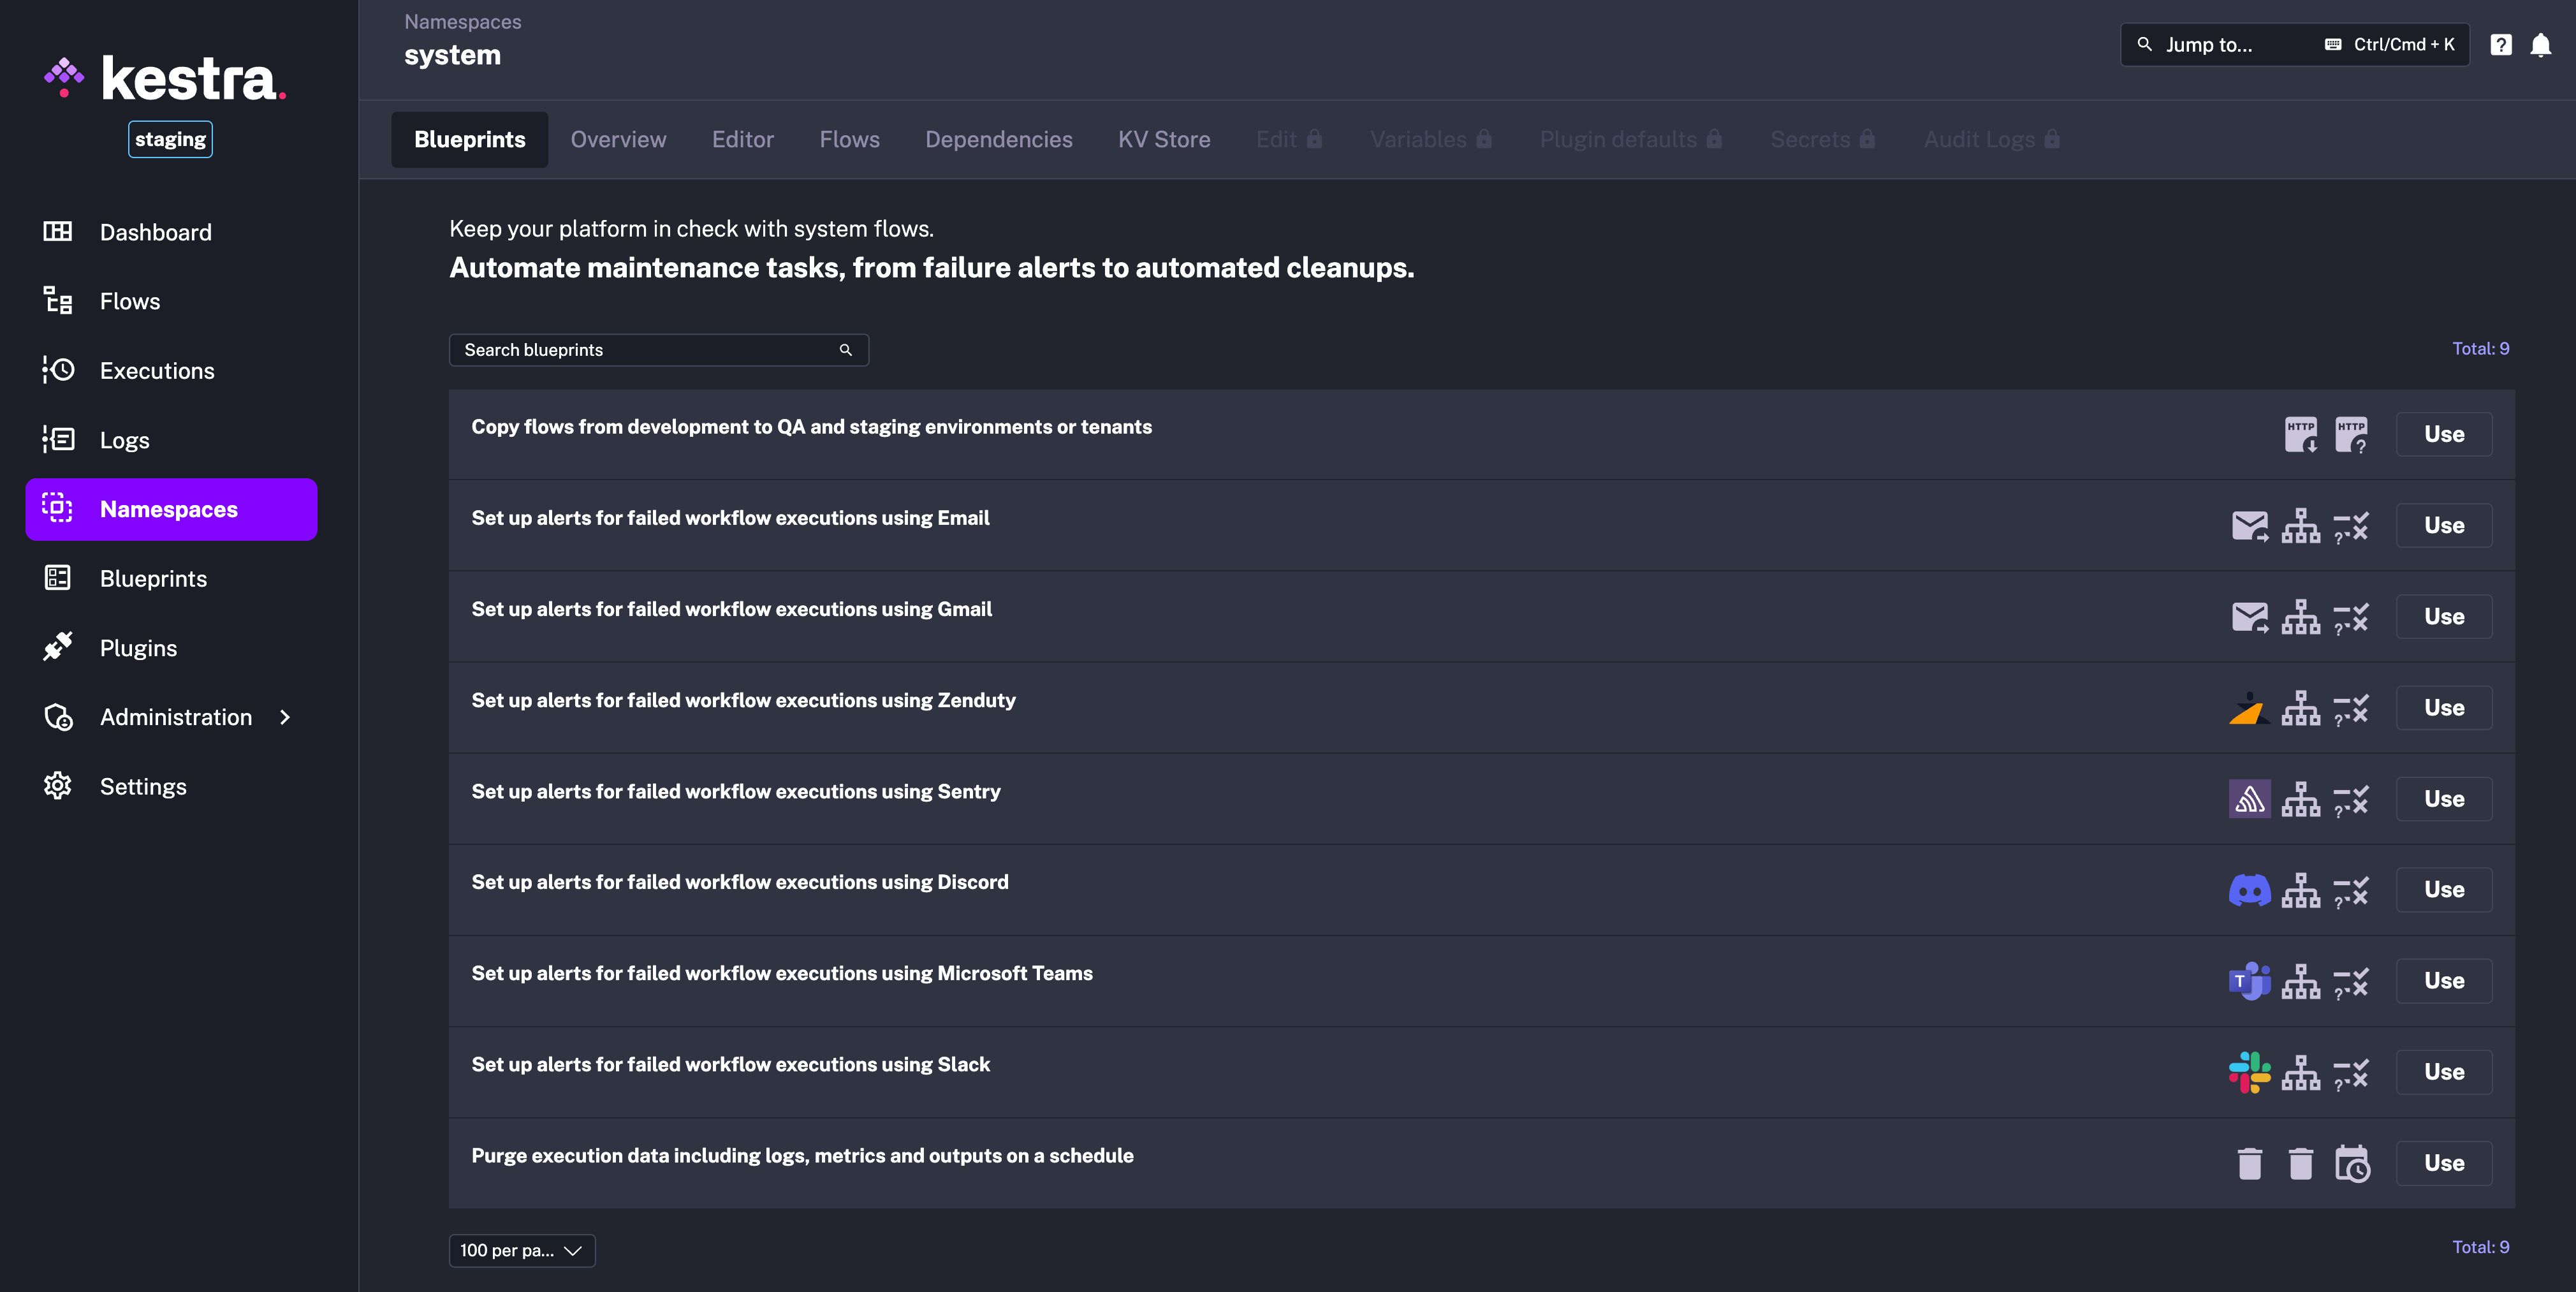The width and height of the screenshot is (2576, 1292).
Task: Click the Sentry alert blueprint icon
Action: [2248, 798]
